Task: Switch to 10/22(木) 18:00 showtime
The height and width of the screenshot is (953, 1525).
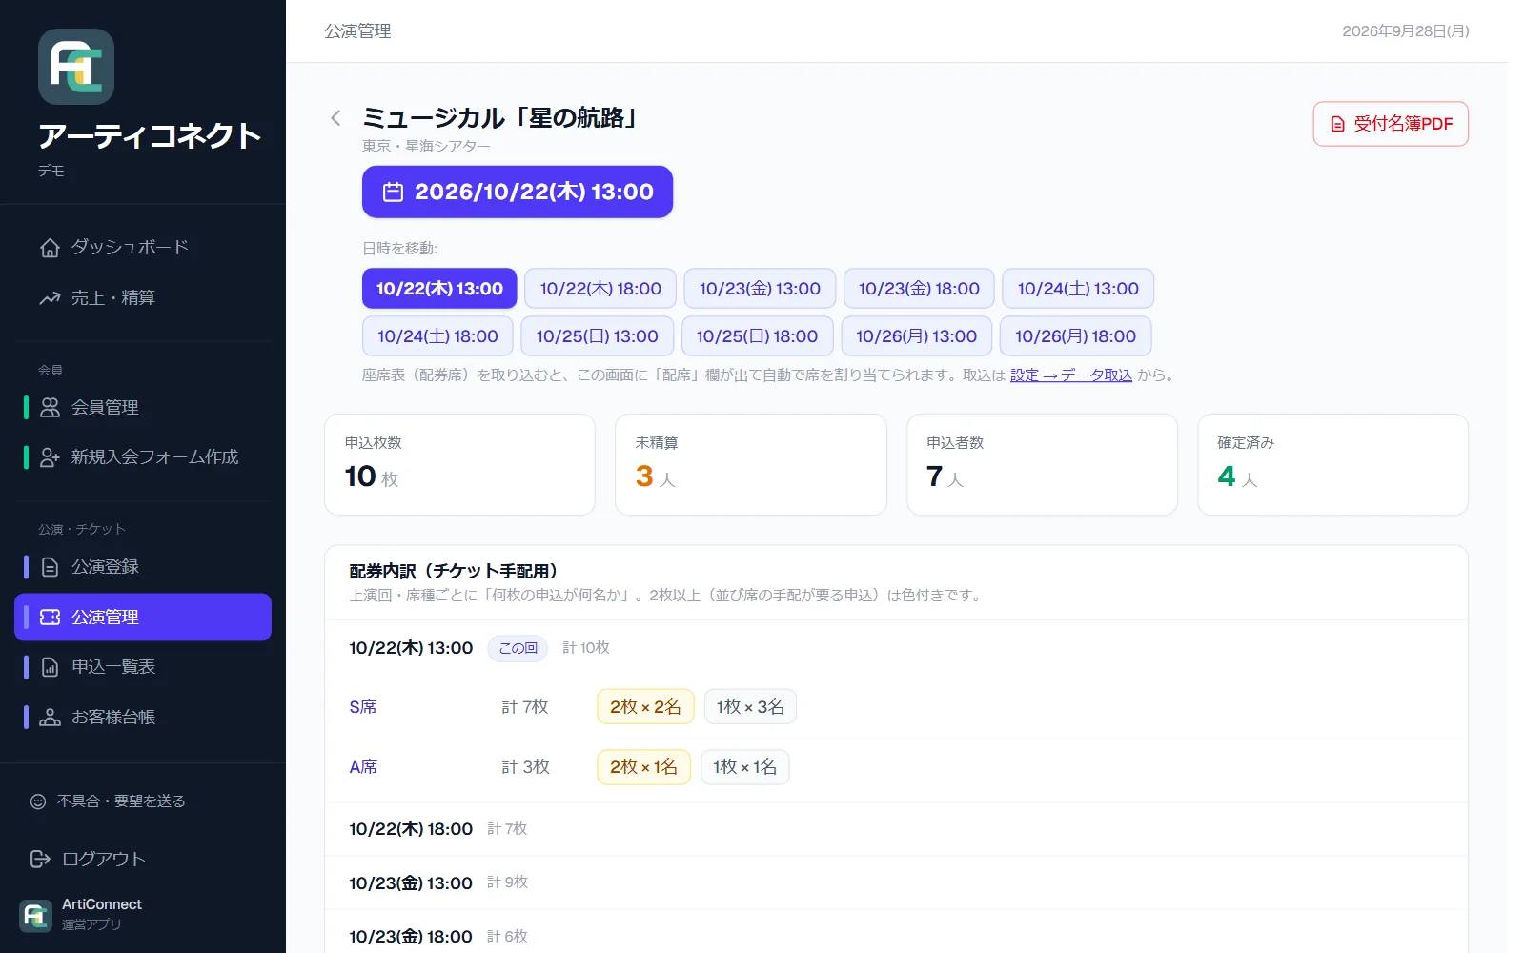Action: coord(600,289)
